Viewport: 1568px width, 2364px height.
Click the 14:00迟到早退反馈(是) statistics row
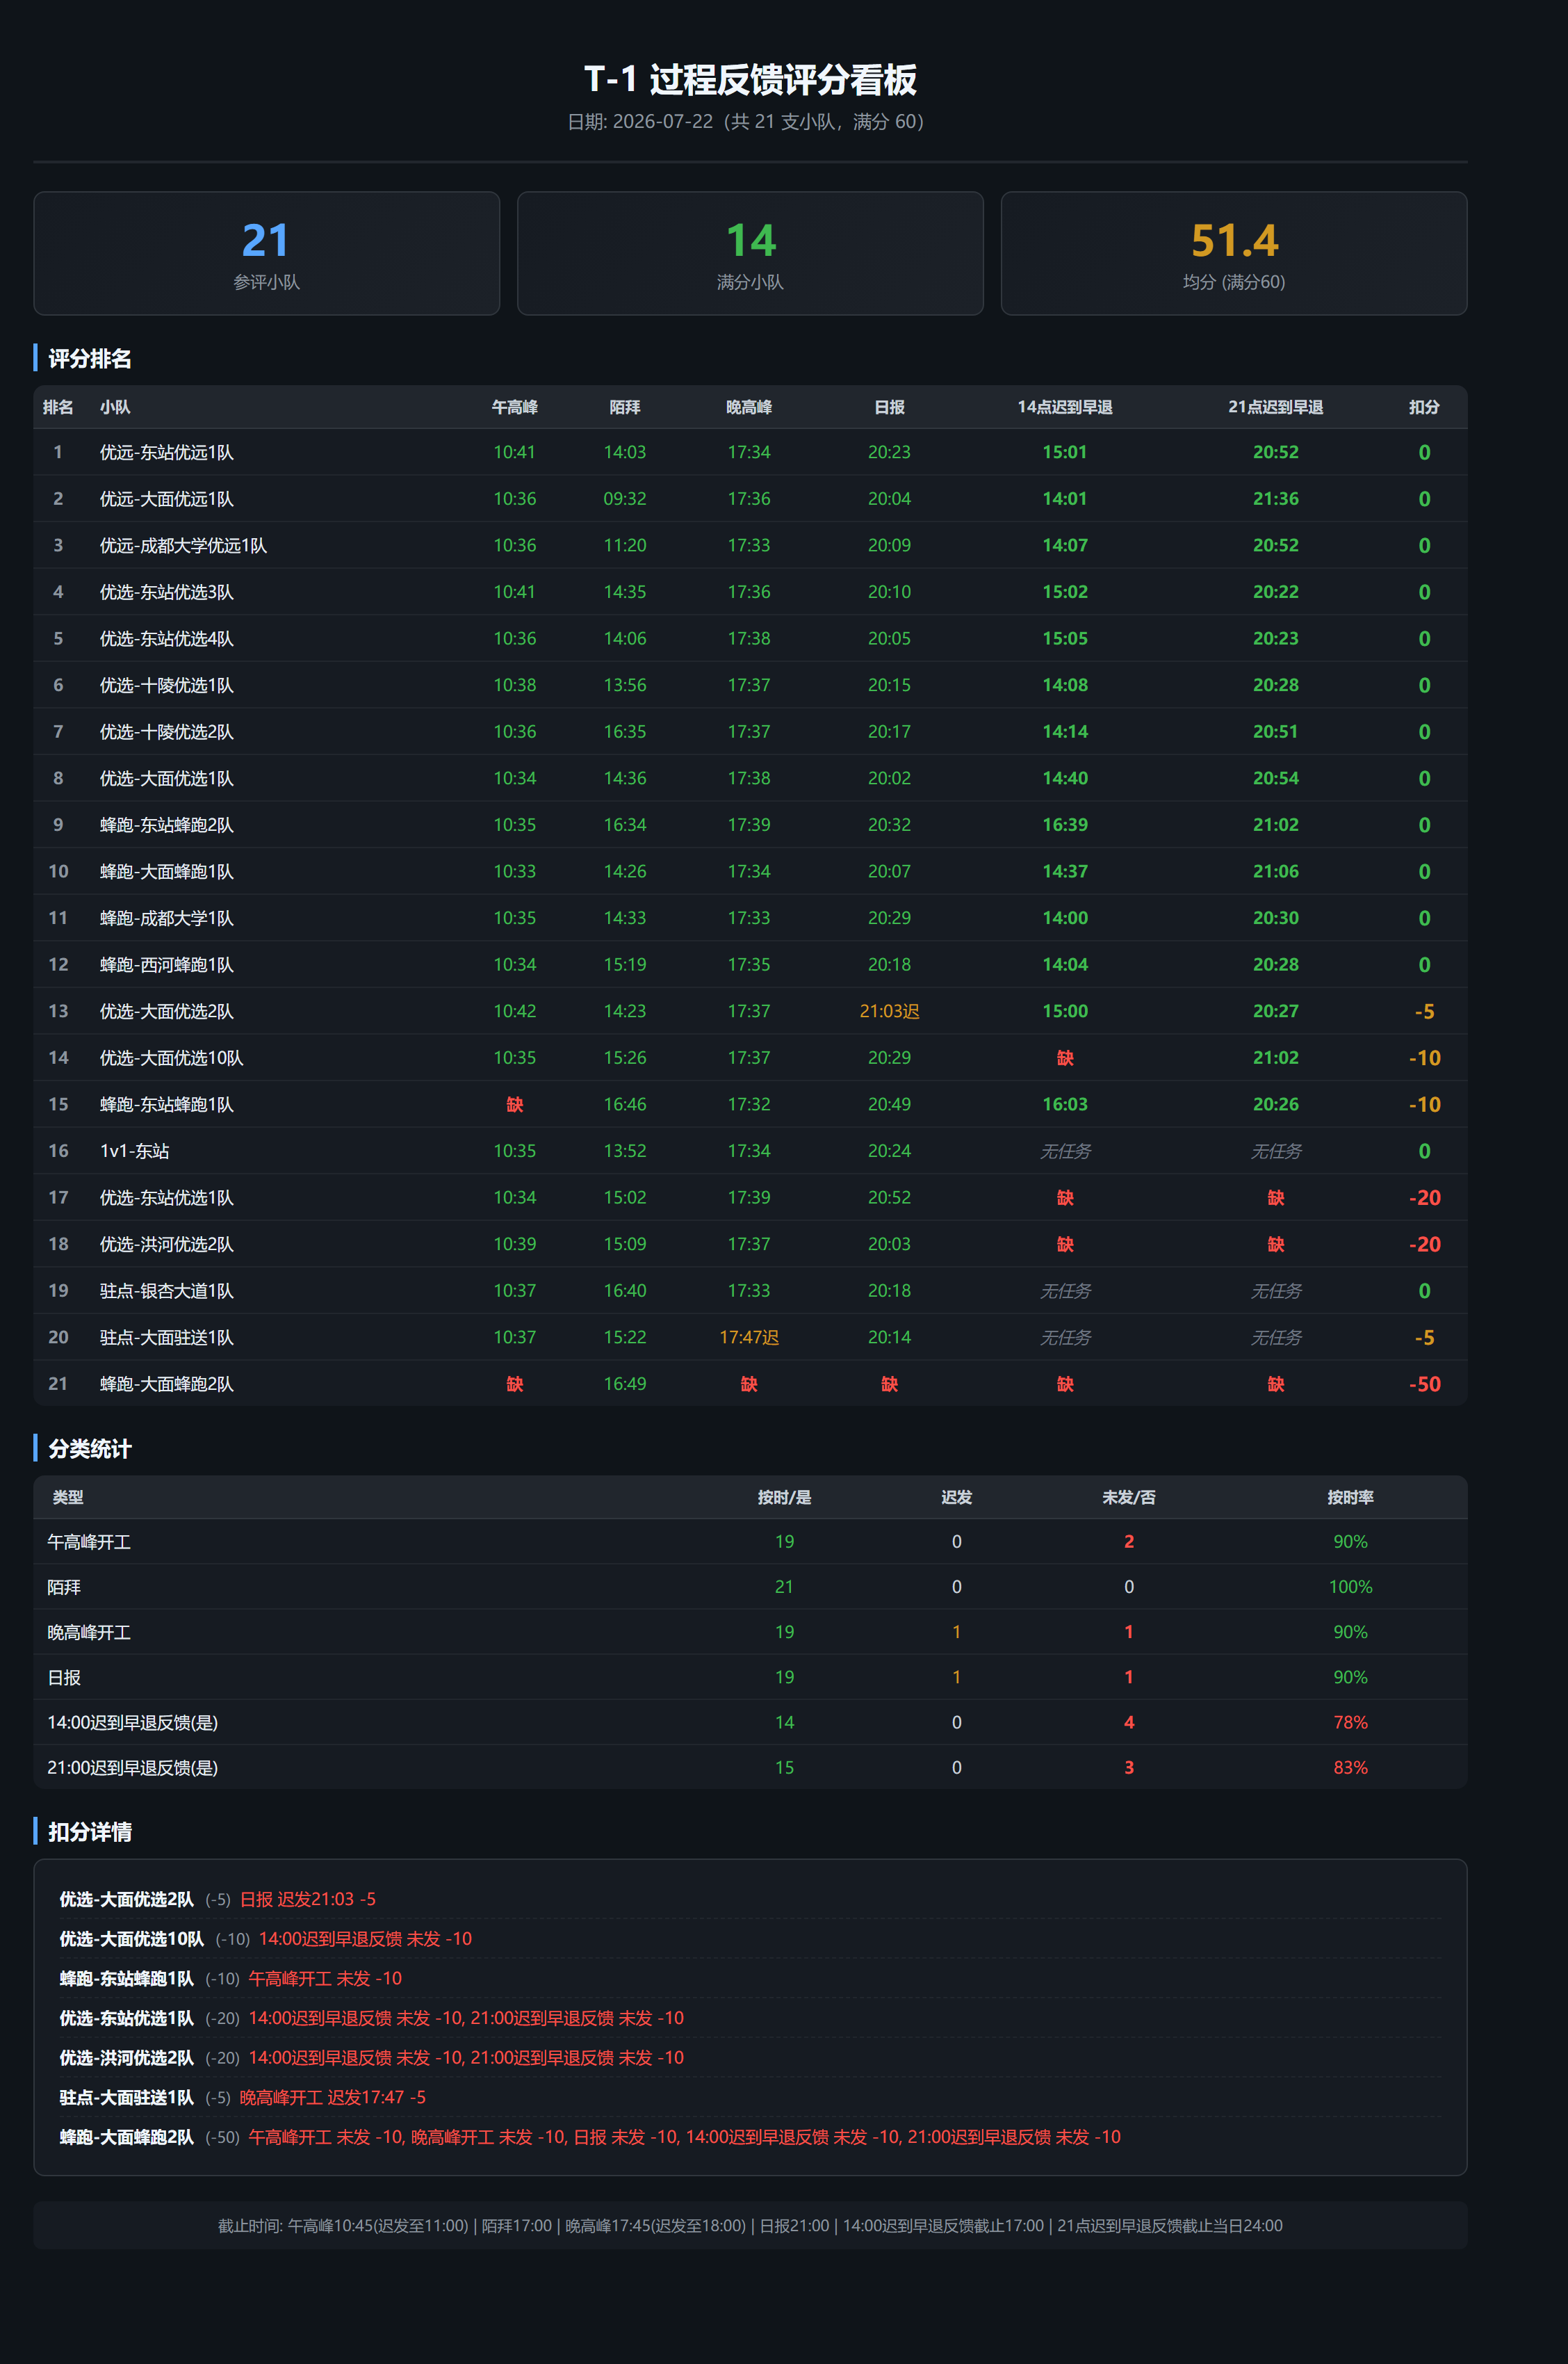click(750, 1723)
